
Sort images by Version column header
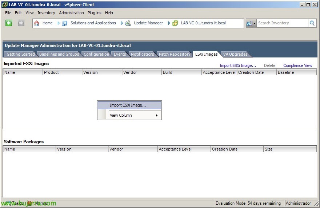pyautogui.click(x=102, y=72)
